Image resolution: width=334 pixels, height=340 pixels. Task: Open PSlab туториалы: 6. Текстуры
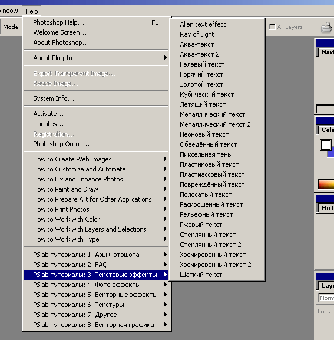[96, 305]
